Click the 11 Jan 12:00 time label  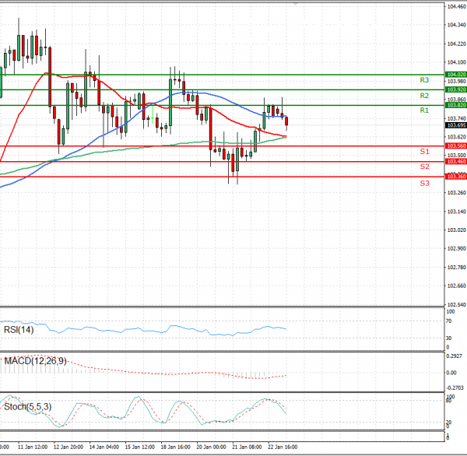(33, 447)
